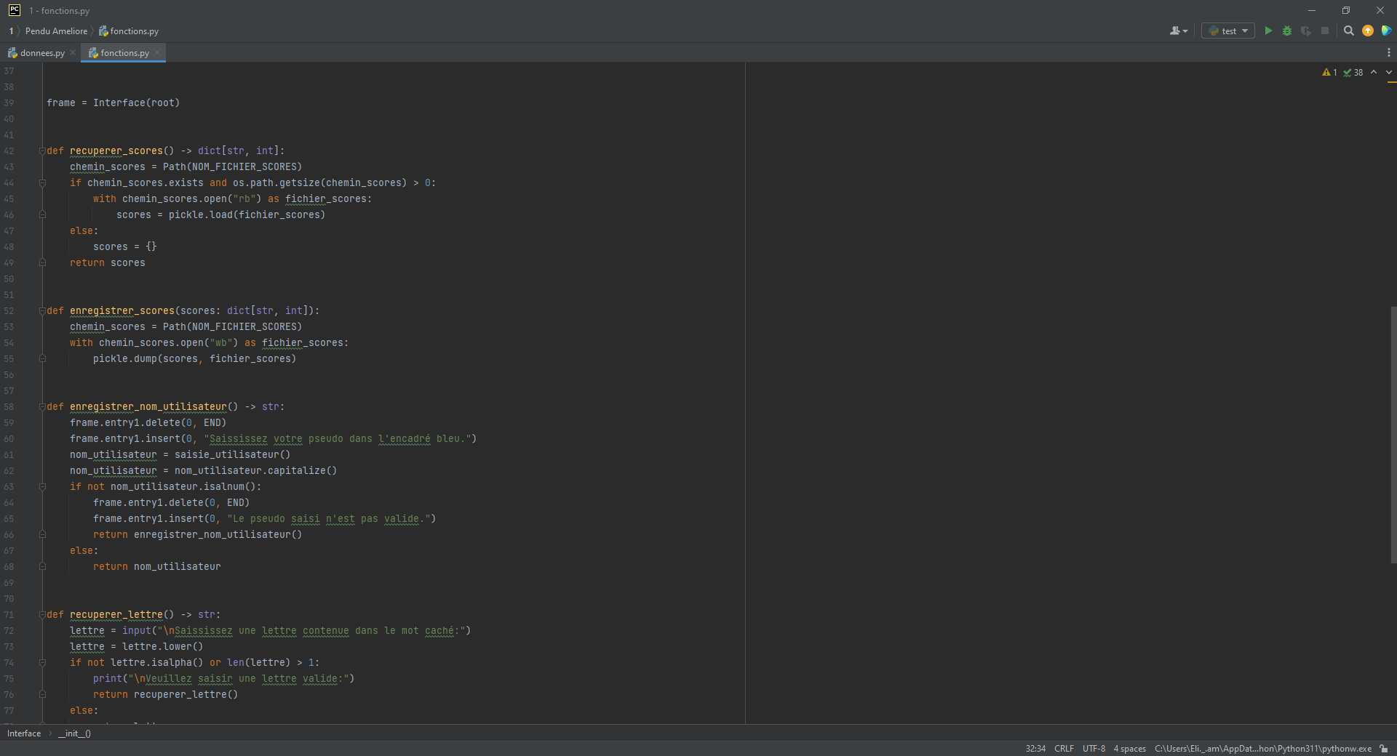Run the test configuration with the green play icon
1397x756 pixels.
coord(1268,31)
